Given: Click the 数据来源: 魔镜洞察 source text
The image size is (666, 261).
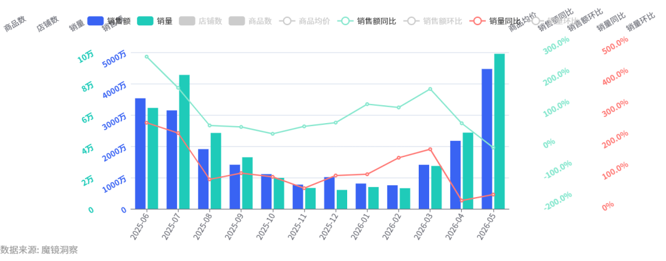Looking at the screenshot, I should [x=39, y=249].
